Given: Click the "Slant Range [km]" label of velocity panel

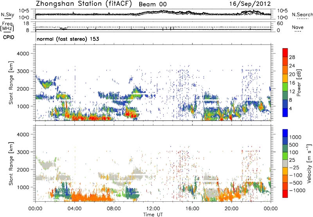Looking at the screenshot, I should point(11,163).
